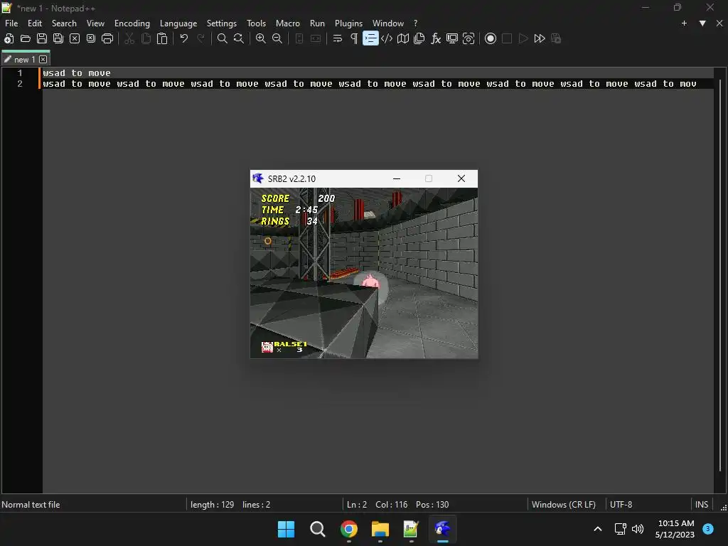Image resolution: width=728 pixels, height=546 pixels.
Task: Toggle word wrap in toolbar
Action: point(338,38)
